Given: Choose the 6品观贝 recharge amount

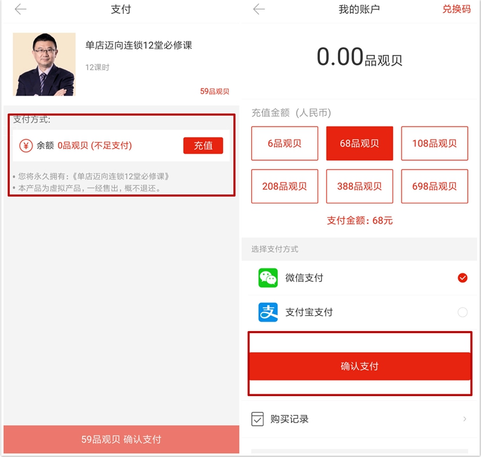Looking at the screenshot, I should tap(284, 143).
